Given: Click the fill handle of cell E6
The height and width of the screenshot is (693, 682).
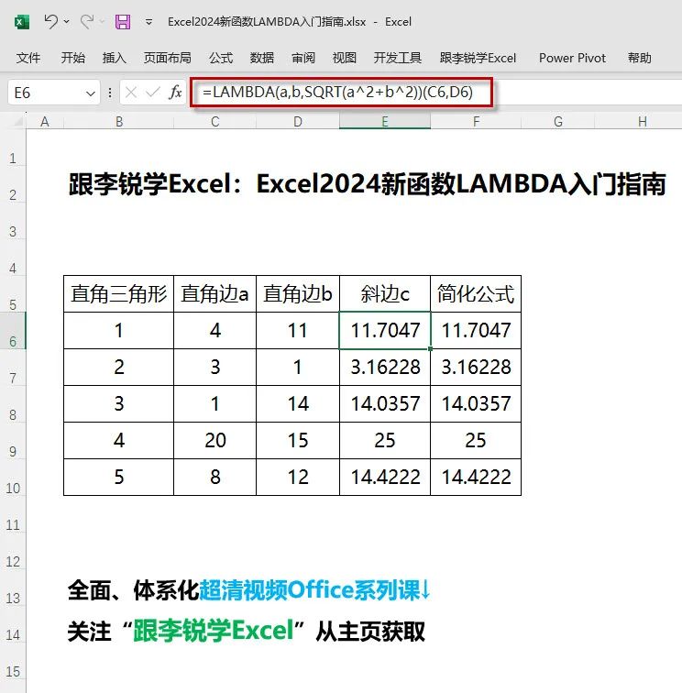Looking at the screenshot, I should pyautogui.click(x=430, y=348).
